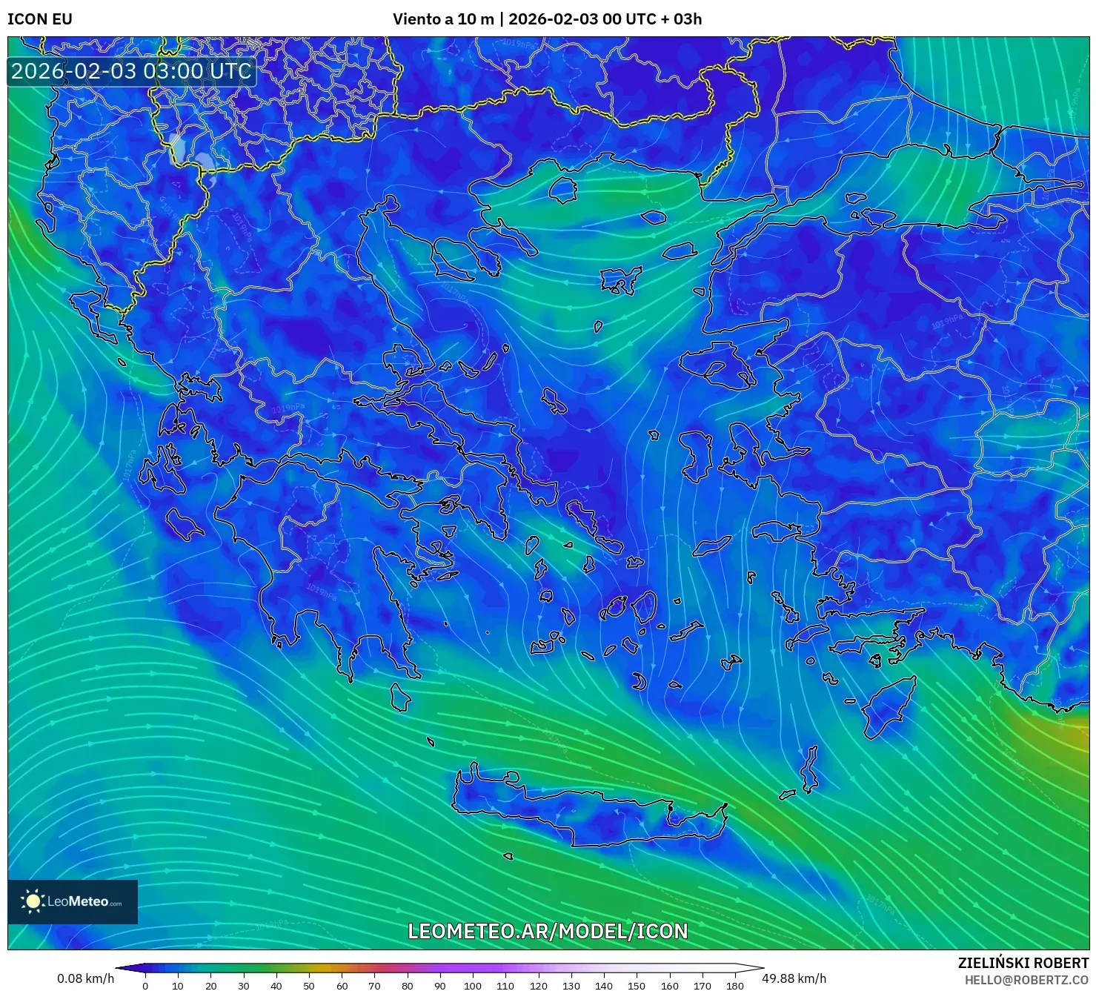Screen dimensions: 1096x991
Task: Click the LeoMeteo sun logo icon
Action: 33,901
